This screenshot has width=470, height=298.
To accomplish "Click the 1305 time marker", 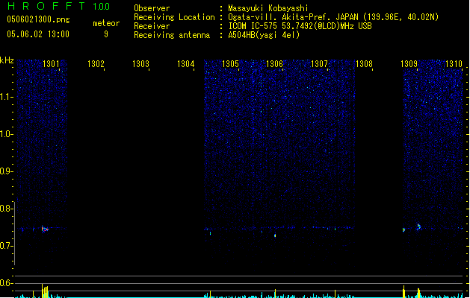I will (230, 64).
